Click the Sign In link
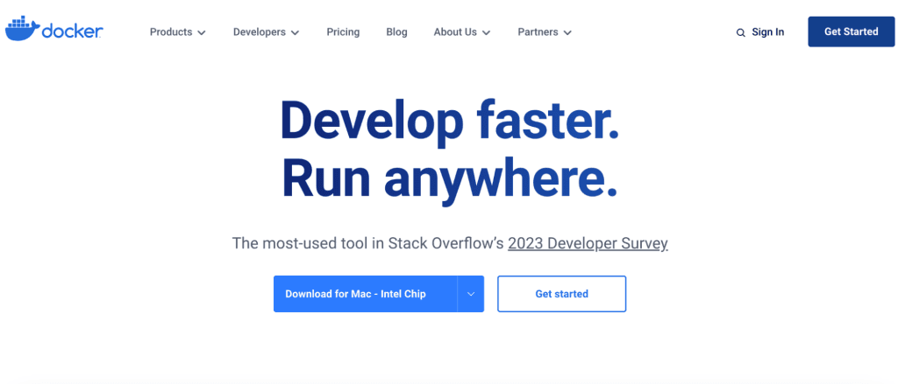Screen dimensions: 898x384 [768, 32]
